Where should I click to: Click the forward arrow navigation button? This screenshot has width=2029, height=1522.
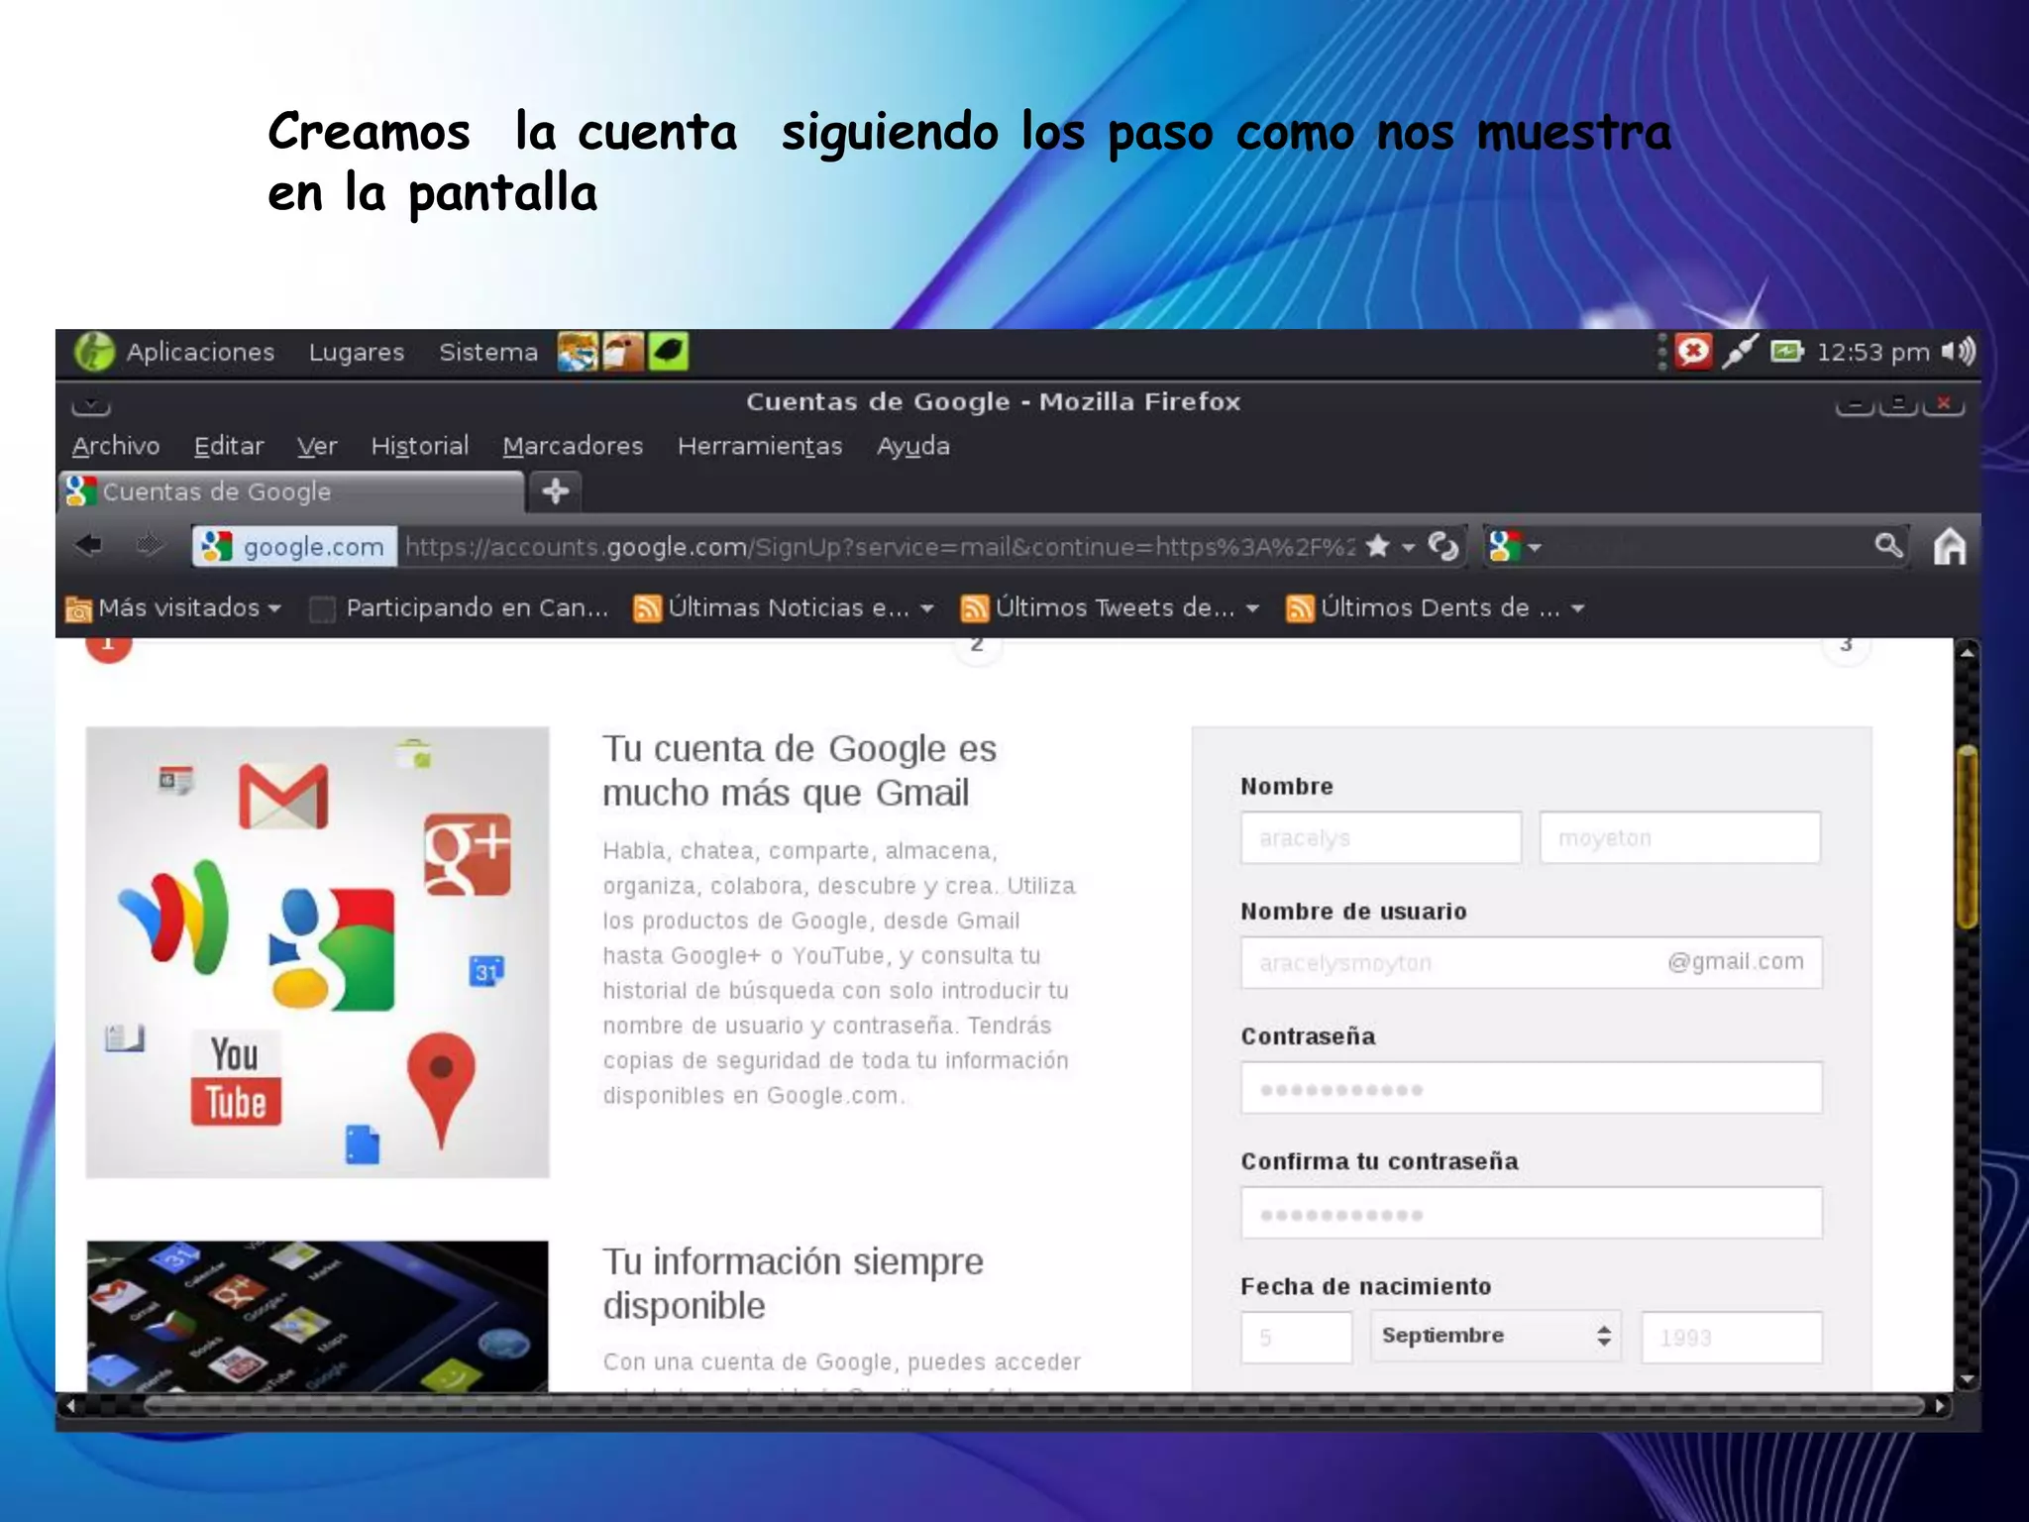pos(150,545)
